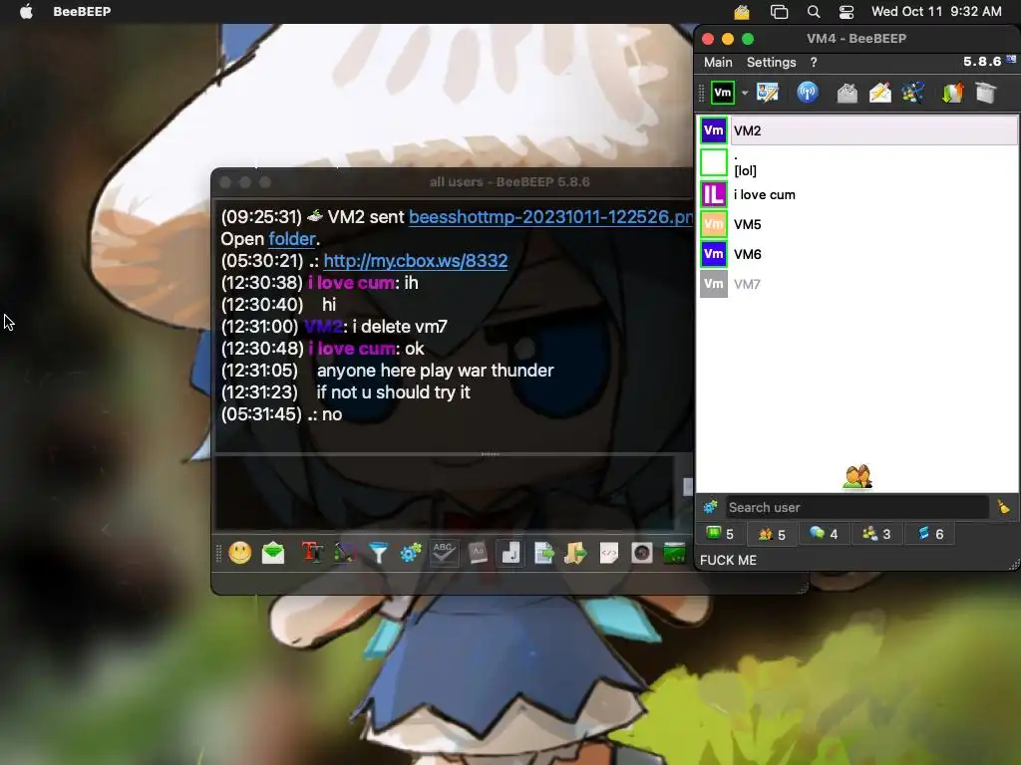
Task: Select user VM5 in the list
Action: [857, 224]
